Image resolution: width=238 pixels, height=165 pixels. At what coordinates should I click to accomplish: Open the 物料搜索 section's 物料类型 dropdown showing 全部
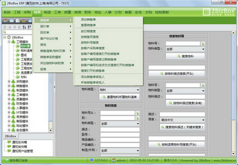[x=120, y=124]
